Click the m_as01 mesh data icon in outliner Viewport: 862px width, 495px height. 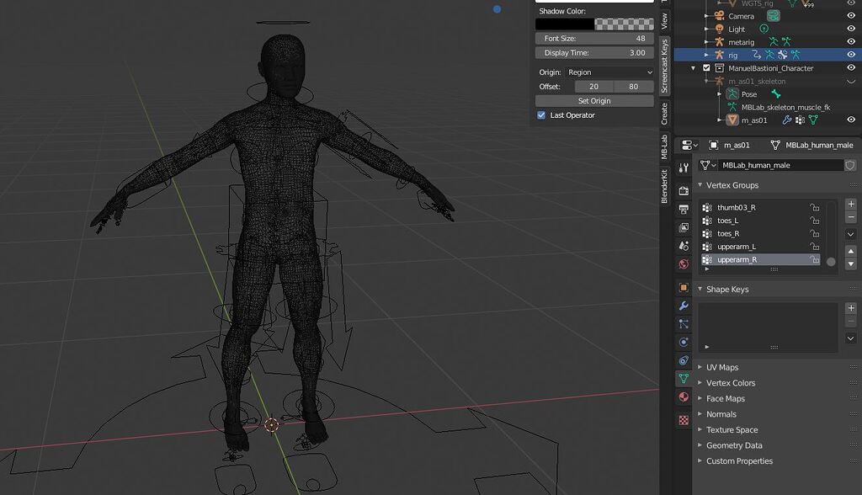point(813,120)
